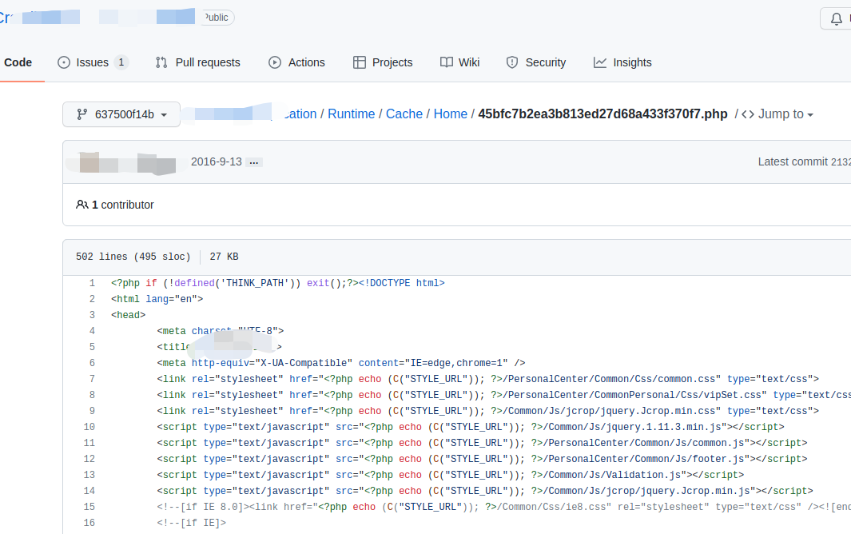
Task: Open the Code tab
Action: click(x=18, y=62)
